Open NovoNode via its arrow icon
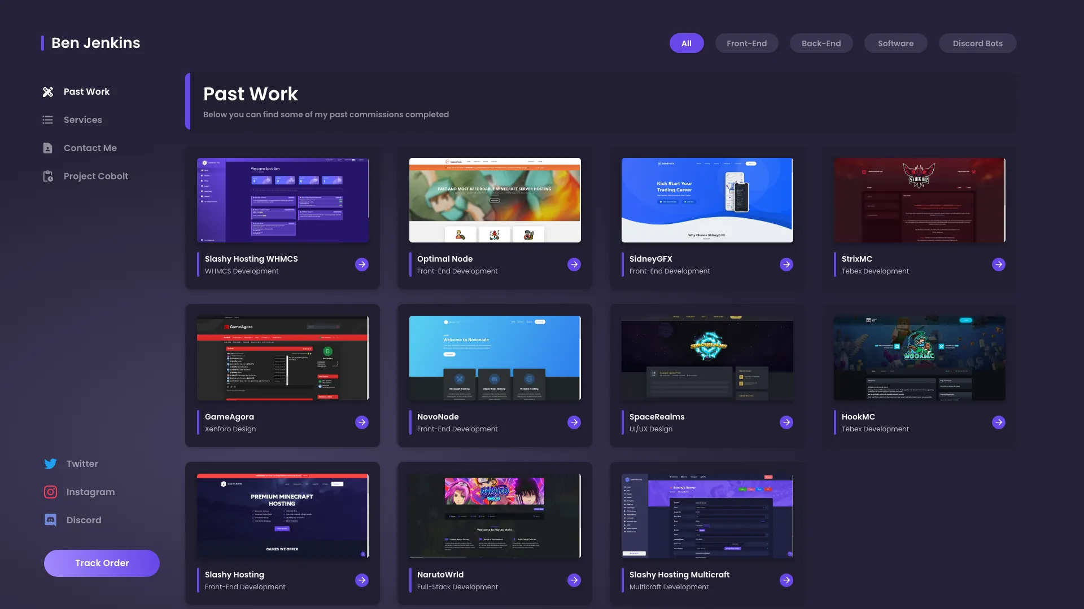This screenshot has height=609, width=1084. [x=574, y=422]
